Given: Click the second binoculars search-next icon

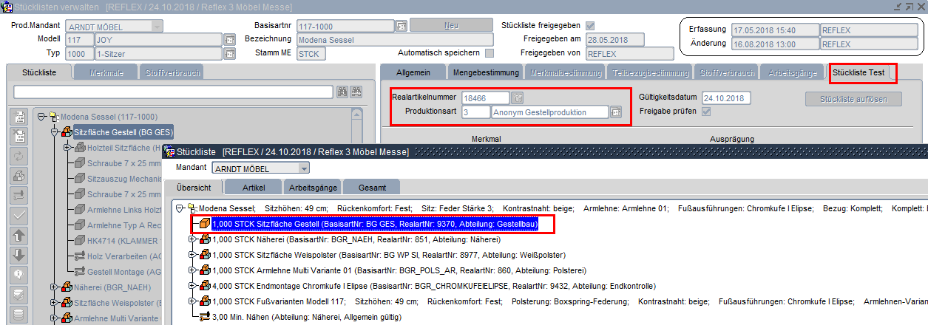Looking at the screenshot, I should point(356,92).
